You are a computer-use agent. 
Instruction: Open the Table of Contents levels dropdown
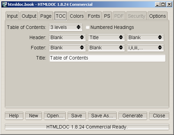tap(66, 27)
